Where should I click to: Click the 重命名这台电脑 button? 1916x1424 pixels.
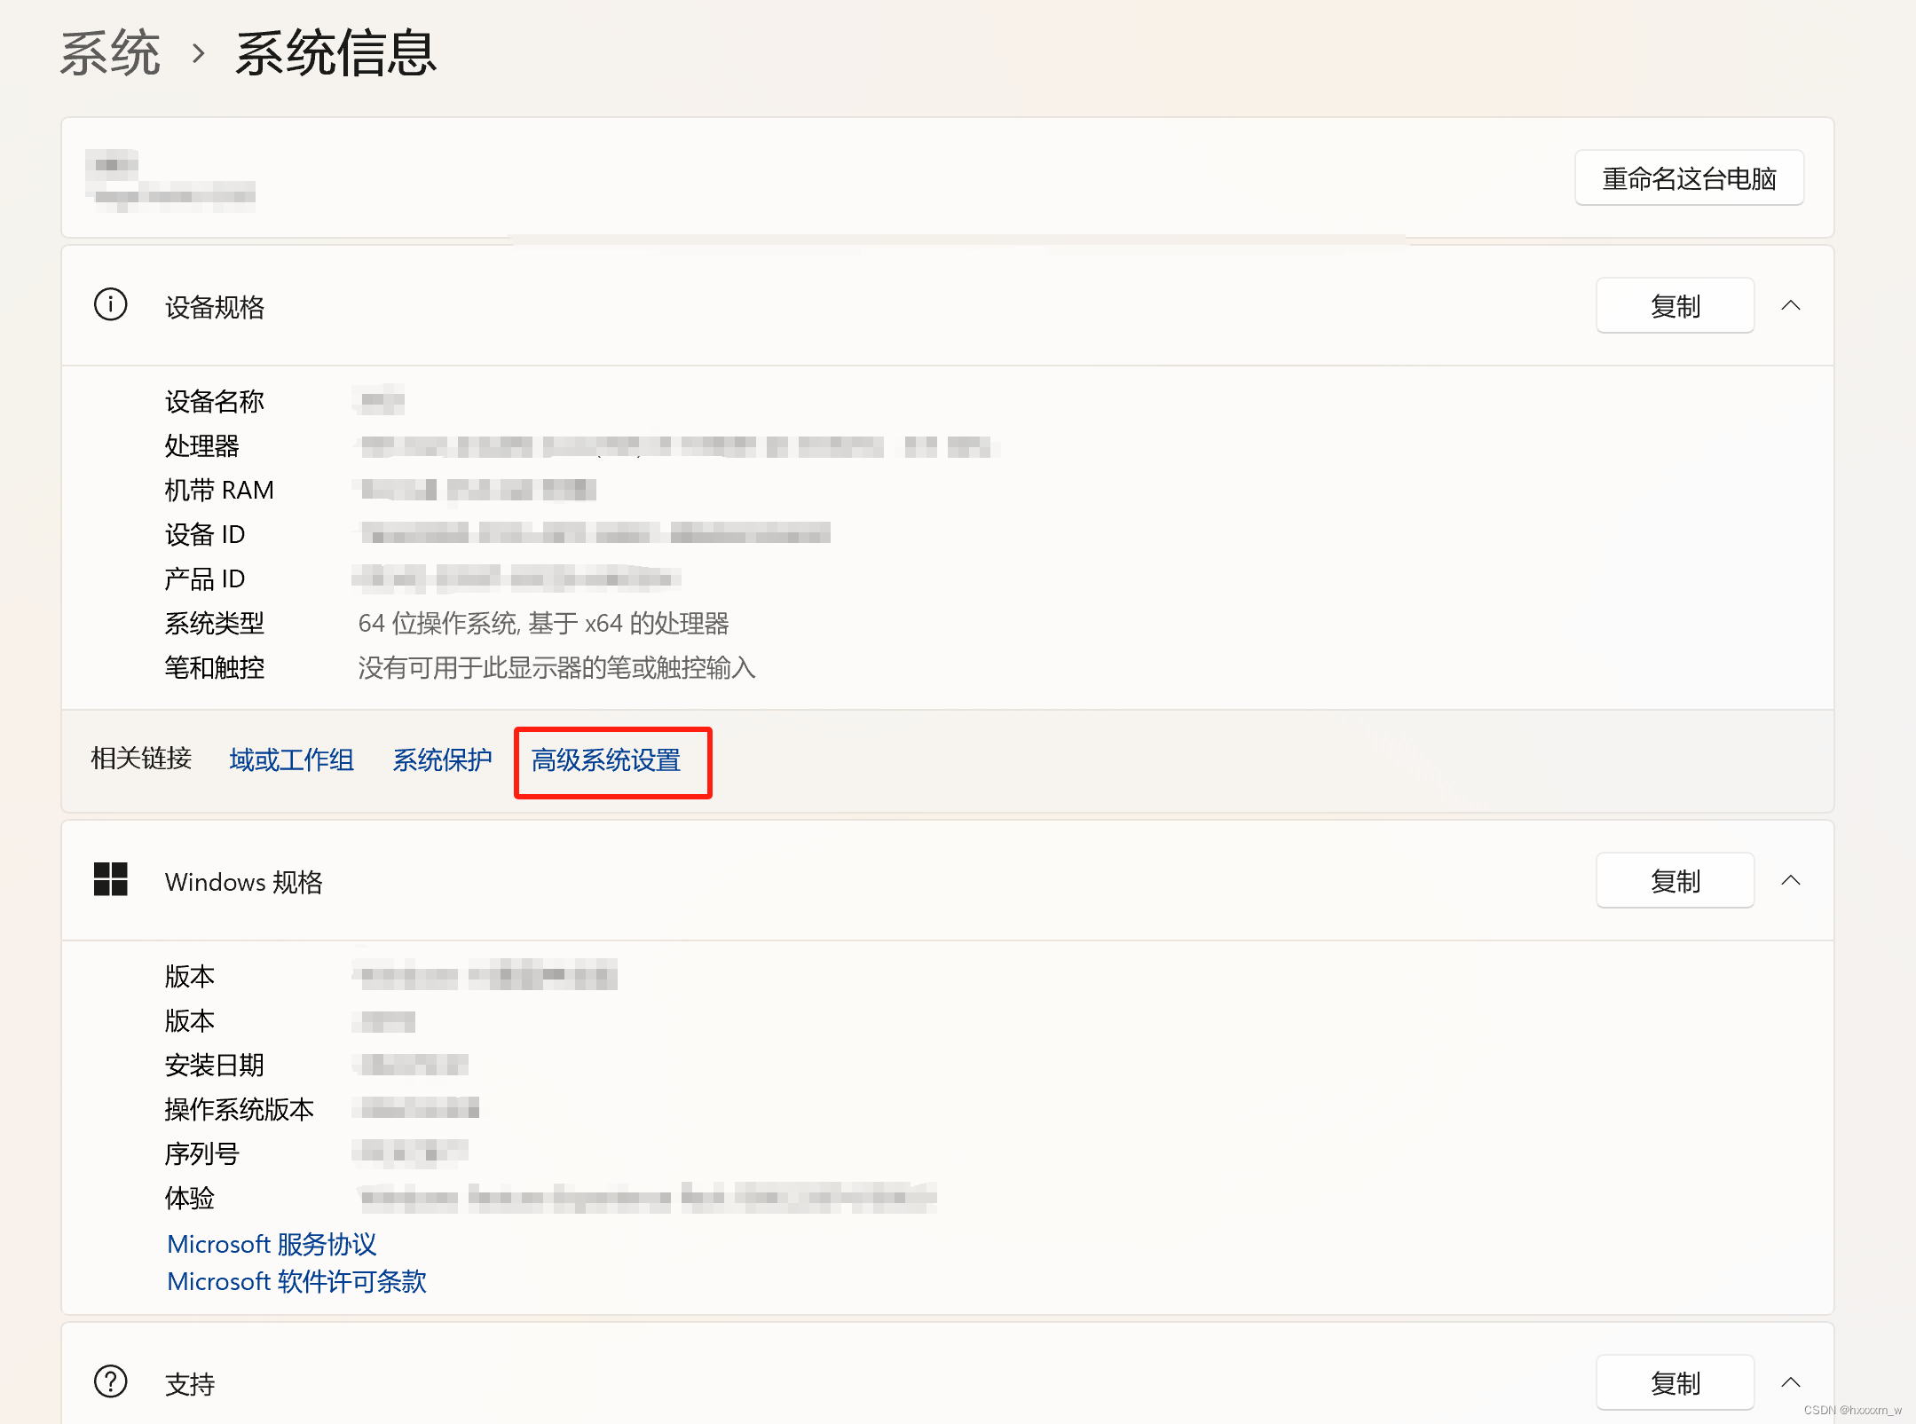tap(1689, 178)
